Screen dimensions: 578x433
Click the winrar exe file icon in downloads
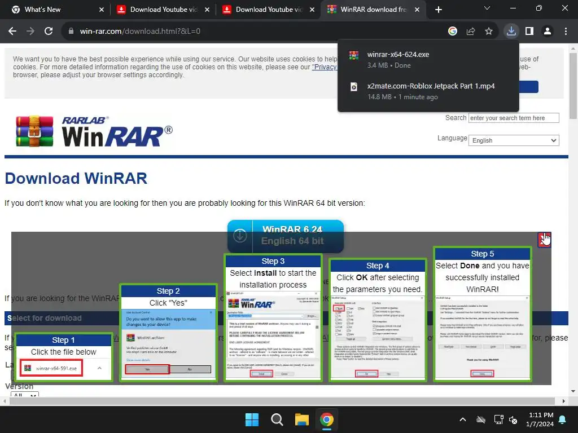[354, 55]
